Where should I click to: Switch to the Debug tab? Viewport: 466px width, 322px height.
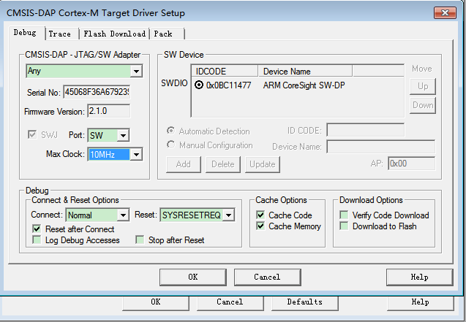click(x=26, y=33)
